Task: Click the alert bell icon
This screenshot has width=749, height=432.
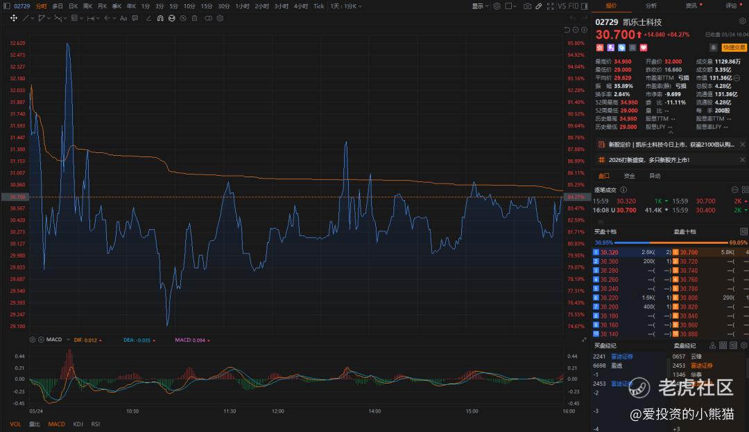Action: click(713, 47)
